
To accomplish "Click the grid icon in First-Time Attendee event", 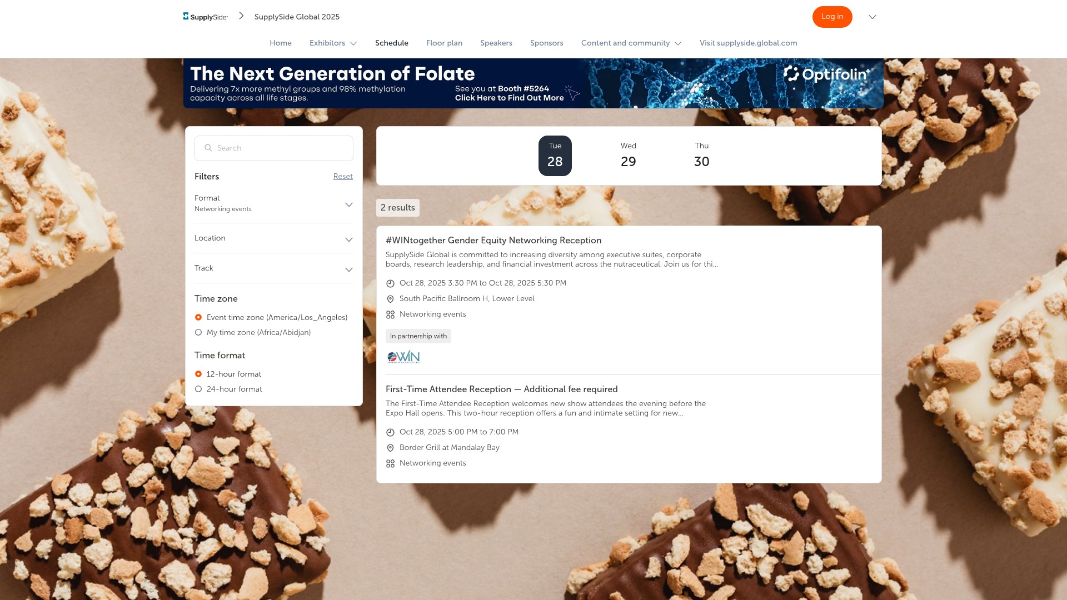I will [x=390, y=463].
